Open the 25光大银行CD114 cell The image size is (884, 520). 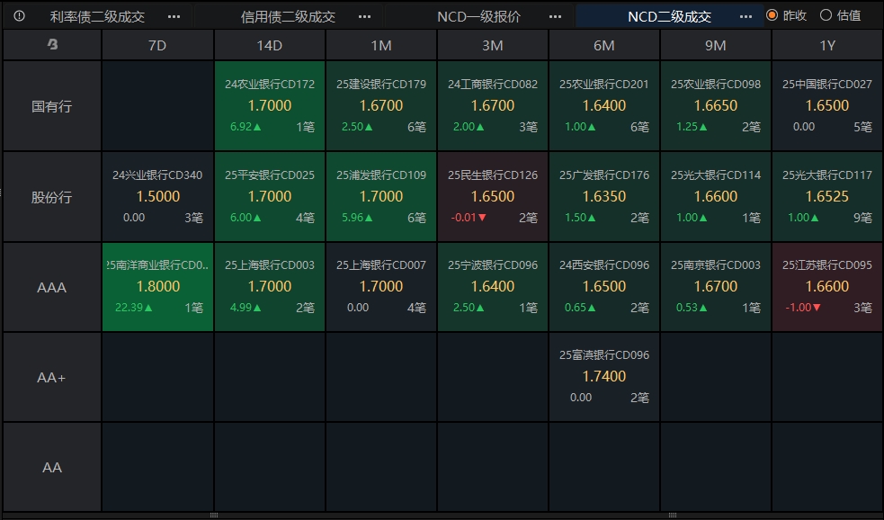tap(716, 197)
